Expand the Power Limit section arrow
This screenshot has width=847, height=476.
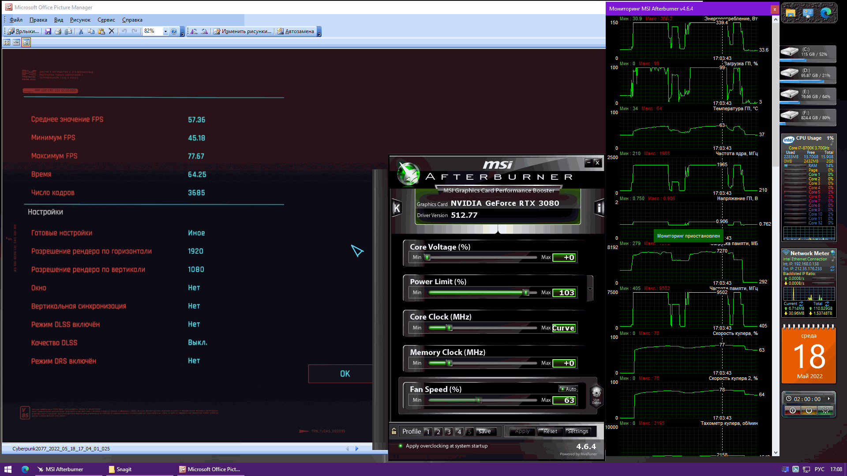tap(590, 289)
